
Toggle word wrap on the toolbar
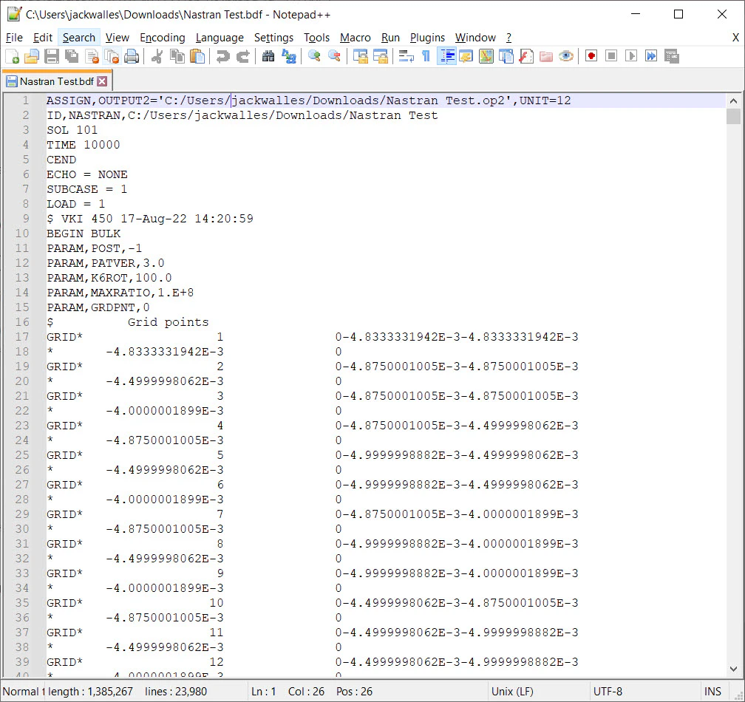tap(406, 56)
